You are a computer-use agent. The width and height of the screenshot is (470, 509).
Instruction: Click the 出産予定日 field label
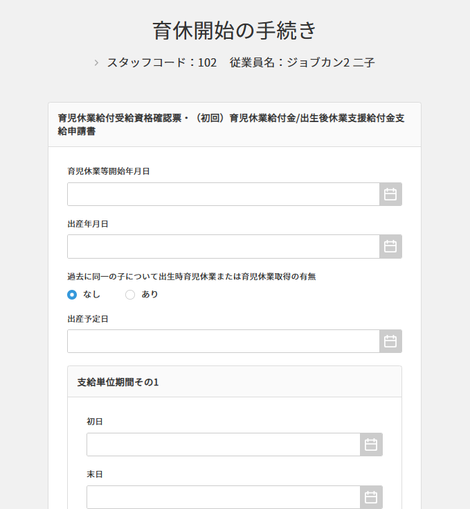click(x=88, y=319)
